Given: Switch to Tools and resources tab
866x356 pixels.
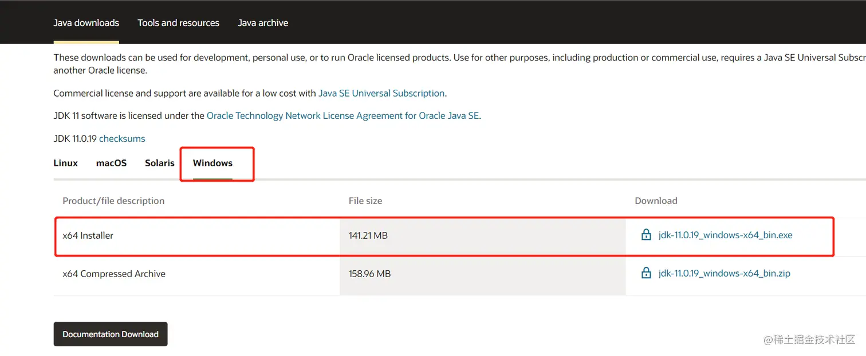Looking at the screenshot, I should [x=178, y=23].
